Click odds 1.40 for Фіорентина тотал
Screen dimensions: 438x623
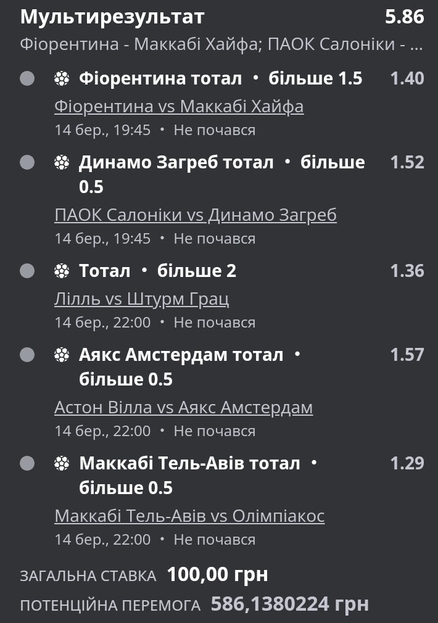coord(407,78)
